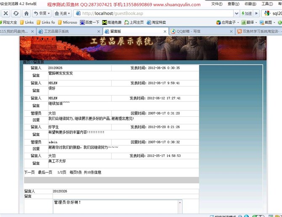
Task: Click the go arrow next to 加速
Action: (x=256, y=13)
